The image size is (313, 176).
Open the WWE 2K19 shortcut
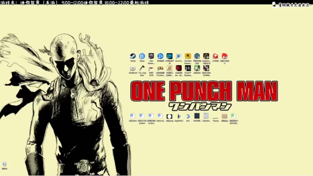click(151, 68)
